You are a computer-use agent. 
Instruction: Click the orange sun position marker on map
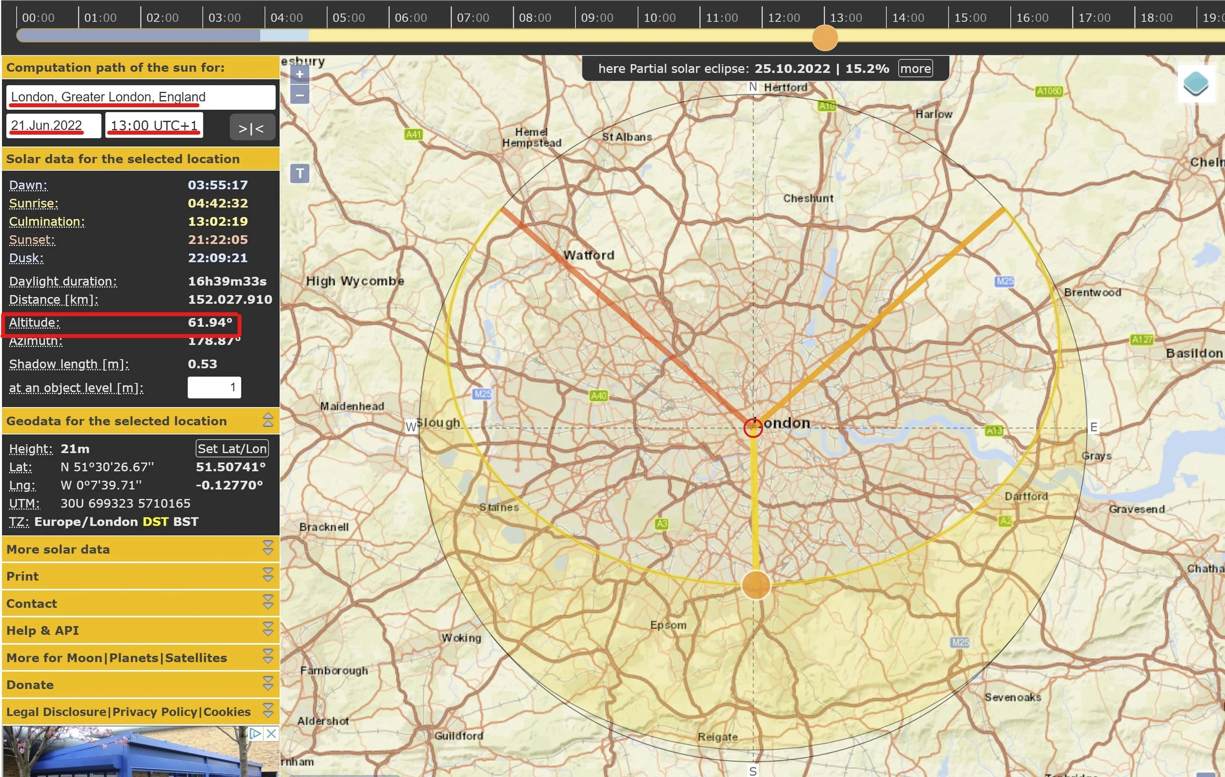[756, 585]
